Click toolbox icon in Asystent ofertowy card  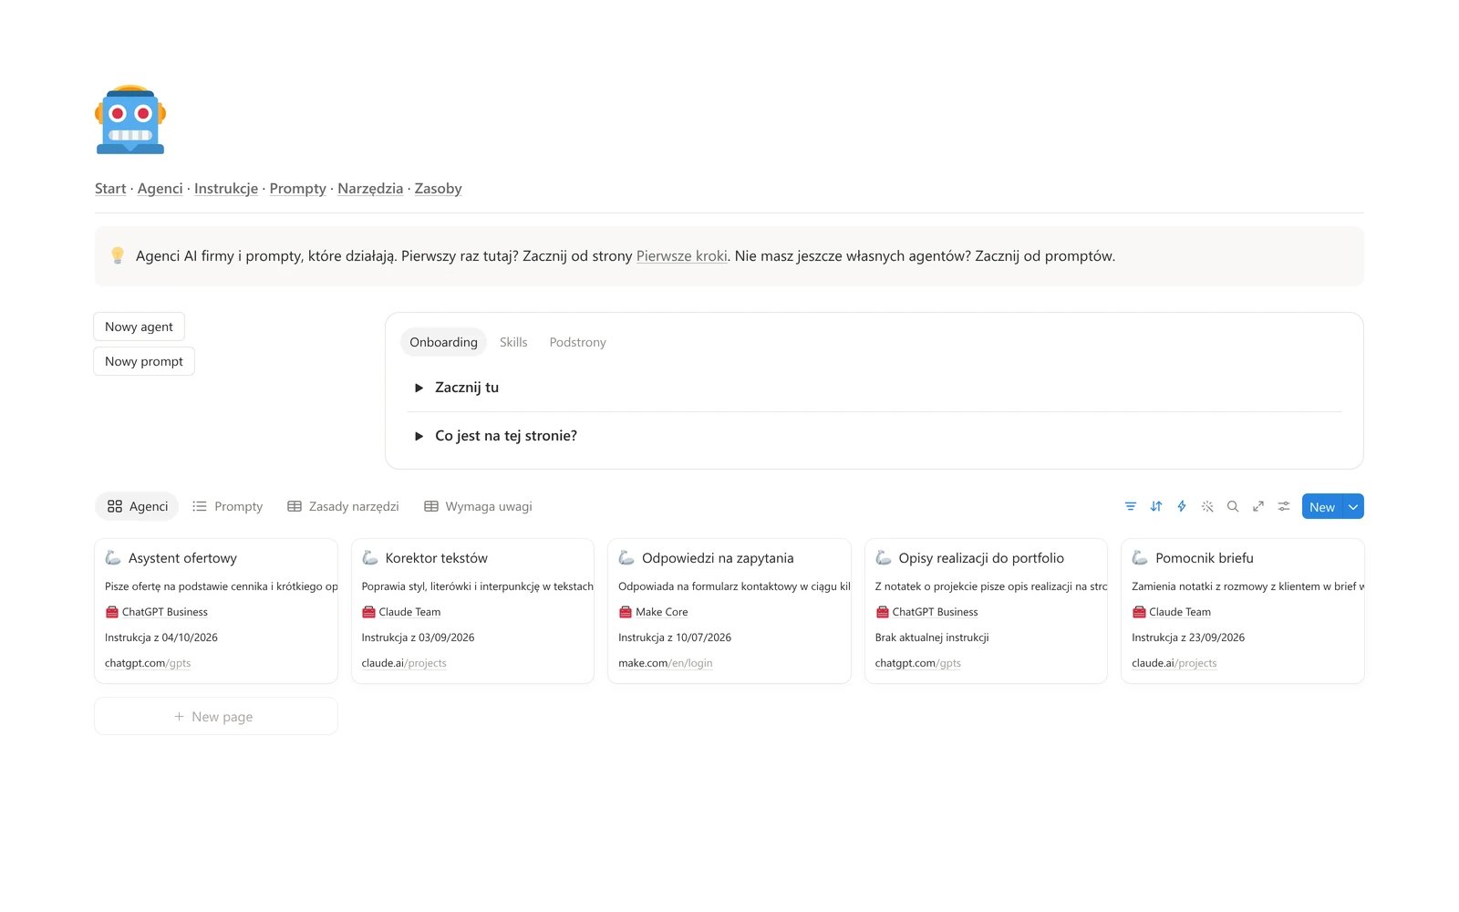click(x=112, y=612)
